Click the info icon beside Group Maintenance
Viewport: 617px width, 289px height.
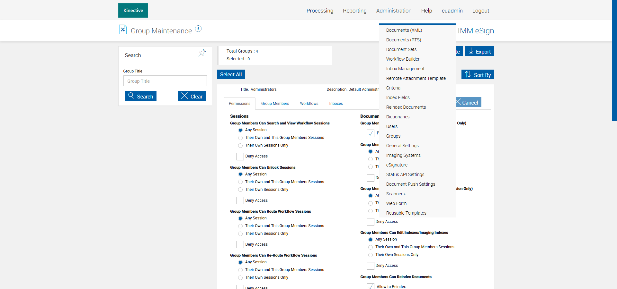(x=198, y=29)
